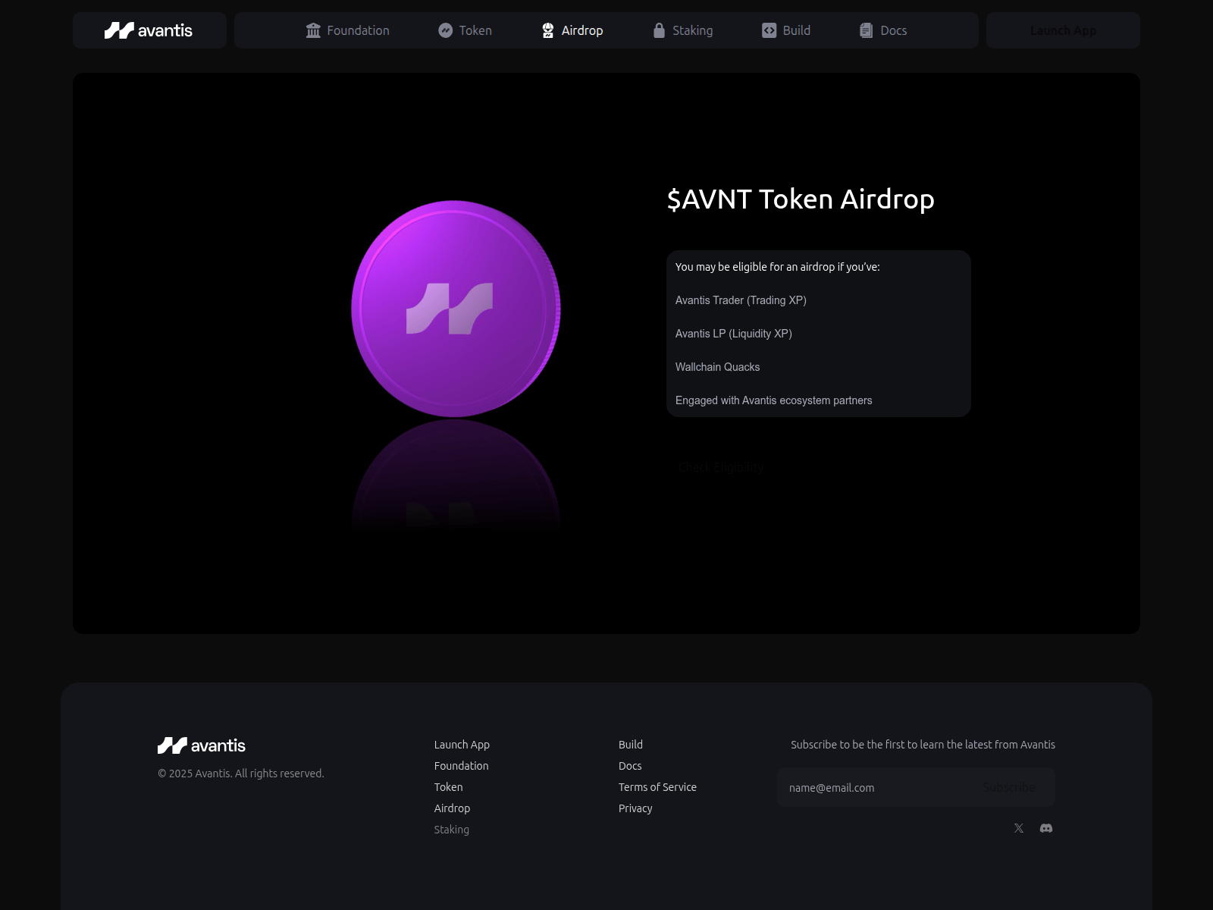The width and height of the screenshot is (1213, 910).
Task: Select the Airdrop nav tab
Action: pos(572,30)
